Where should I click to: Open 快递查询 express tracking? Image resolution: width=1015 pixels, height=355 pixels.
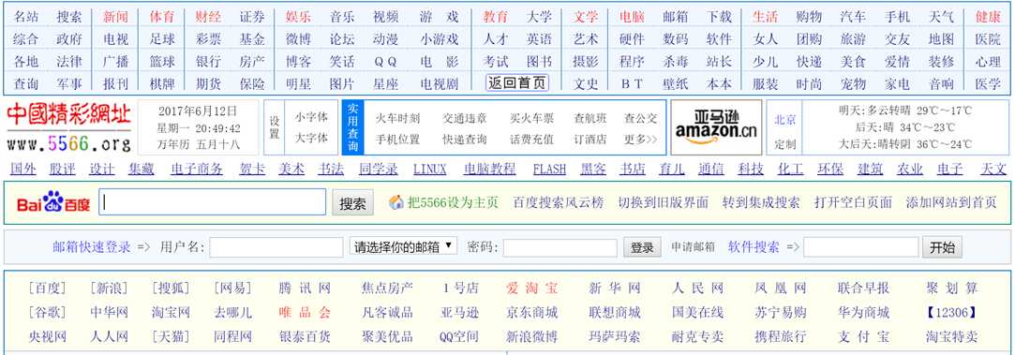tap(465, 139)
